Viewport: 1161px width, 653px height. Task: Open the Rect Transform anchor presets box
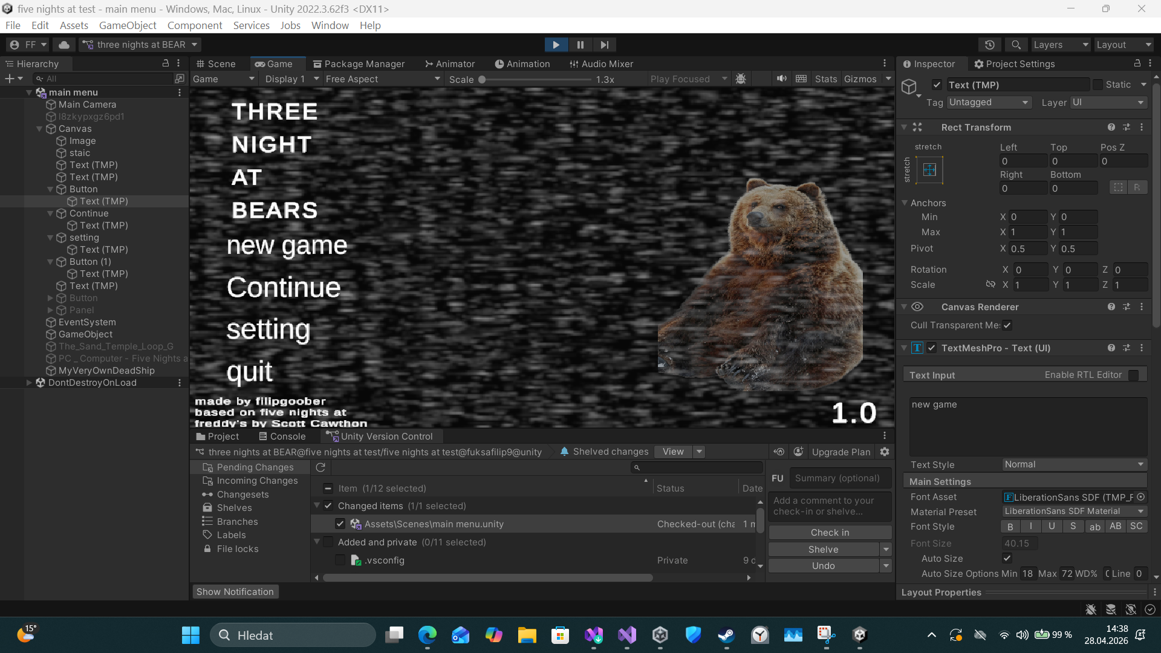929,170
